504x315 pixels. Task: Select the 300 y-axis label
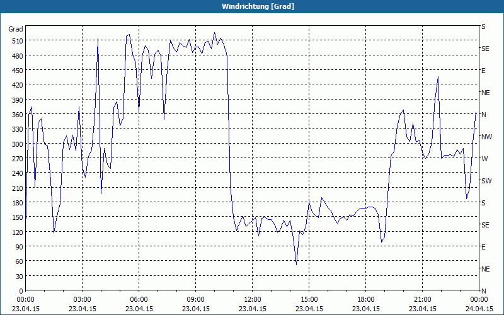tap(18, 144)
